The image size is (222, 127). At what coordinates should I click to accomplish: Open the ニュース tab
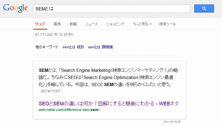click(x=92, y=24)
